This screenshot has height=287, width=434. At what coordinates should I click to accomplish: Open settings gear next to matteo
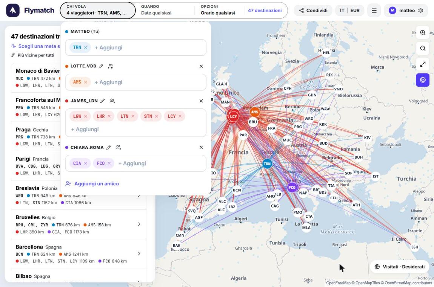420,11
